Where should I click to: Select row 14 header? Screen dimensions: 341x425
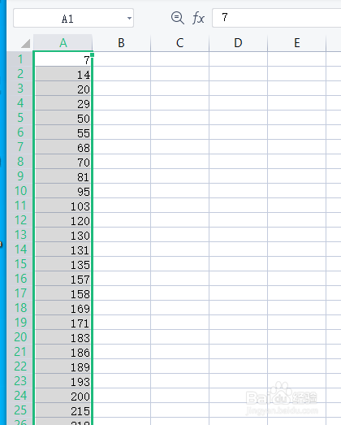(x=20, y=249)
